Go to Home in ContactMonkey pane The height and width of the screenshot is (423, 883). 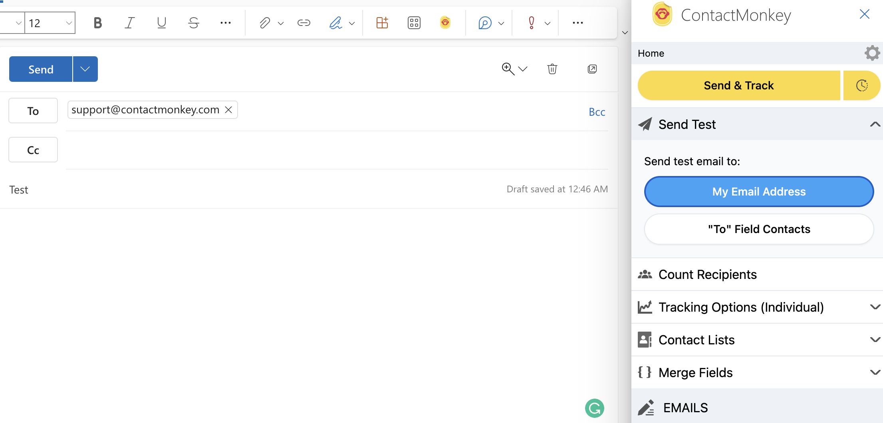[651, 53]
